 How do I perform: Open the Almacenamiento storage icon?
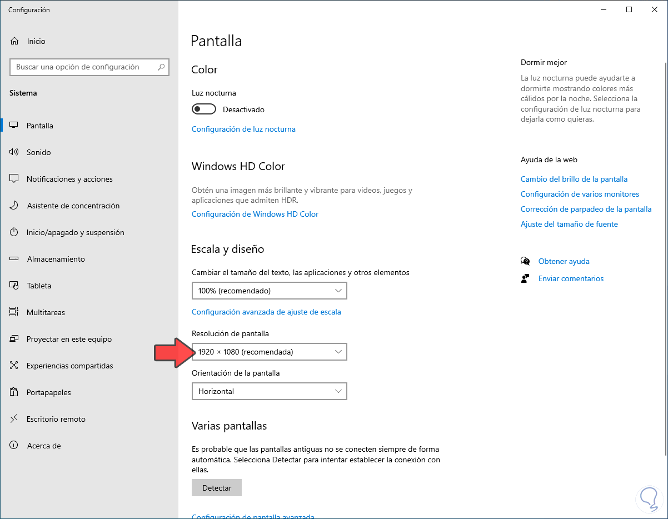[x=14, y=259]
